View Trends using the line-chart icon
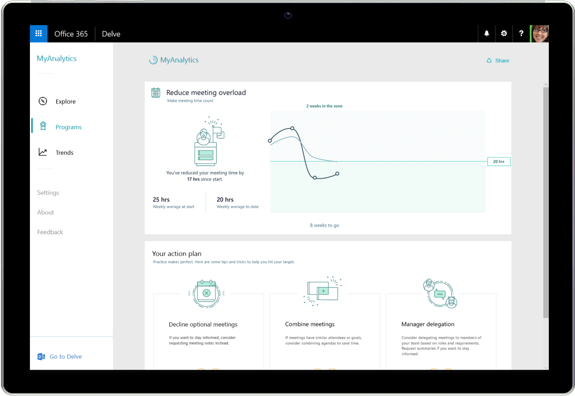This screenshot has height=396, width=575. pyautogui.click(x=43, y=152)
